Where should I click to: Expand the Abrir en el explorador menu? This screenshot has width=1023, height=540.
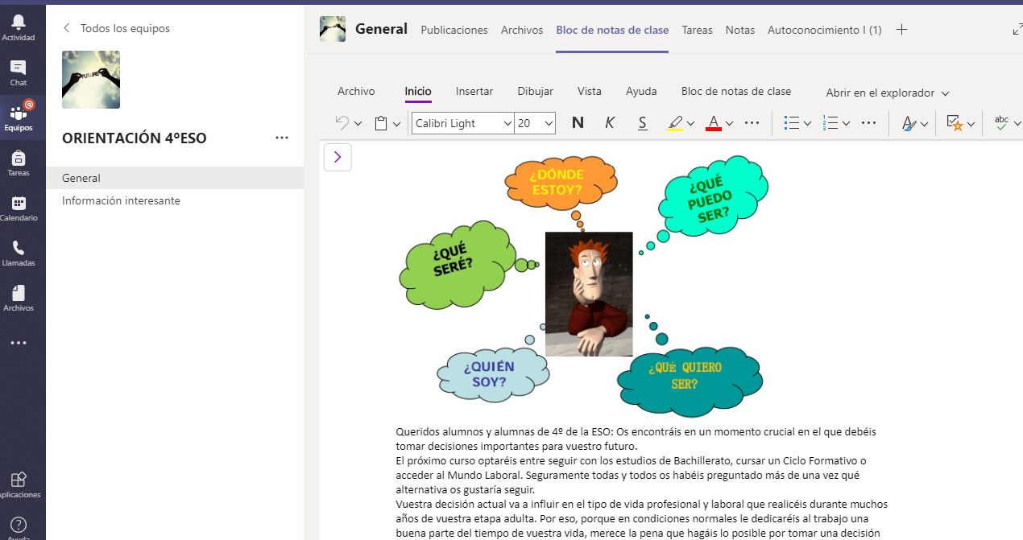(888, 93)
